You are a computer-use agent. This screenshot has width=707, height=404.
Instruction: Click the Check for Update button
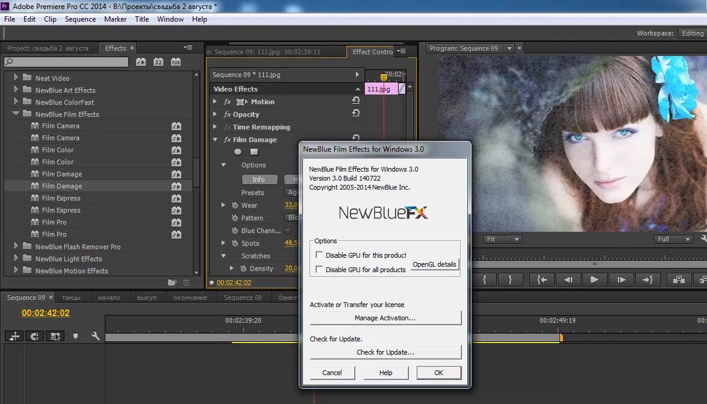coord(385,352)
